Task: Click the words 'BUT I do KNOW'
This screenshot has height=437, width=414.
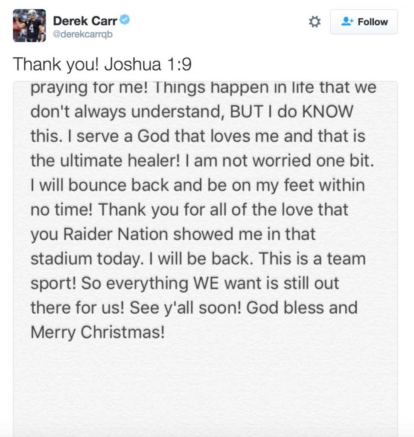Action: (x=292, y=111)
